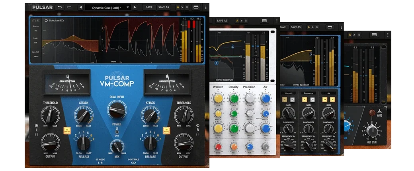Click SAVE AS in VM-Comp header
The width and height of the screenshot is (414, 171).
click(x=164, y=7)
